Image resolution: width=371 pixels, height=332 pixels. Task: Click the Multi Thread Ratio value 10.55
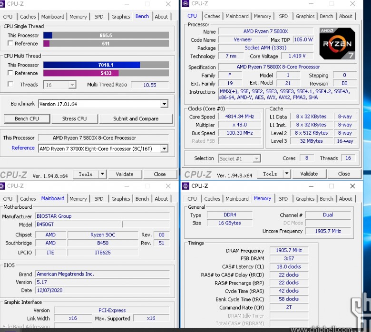pyautogui.click(x=150, y=85)
